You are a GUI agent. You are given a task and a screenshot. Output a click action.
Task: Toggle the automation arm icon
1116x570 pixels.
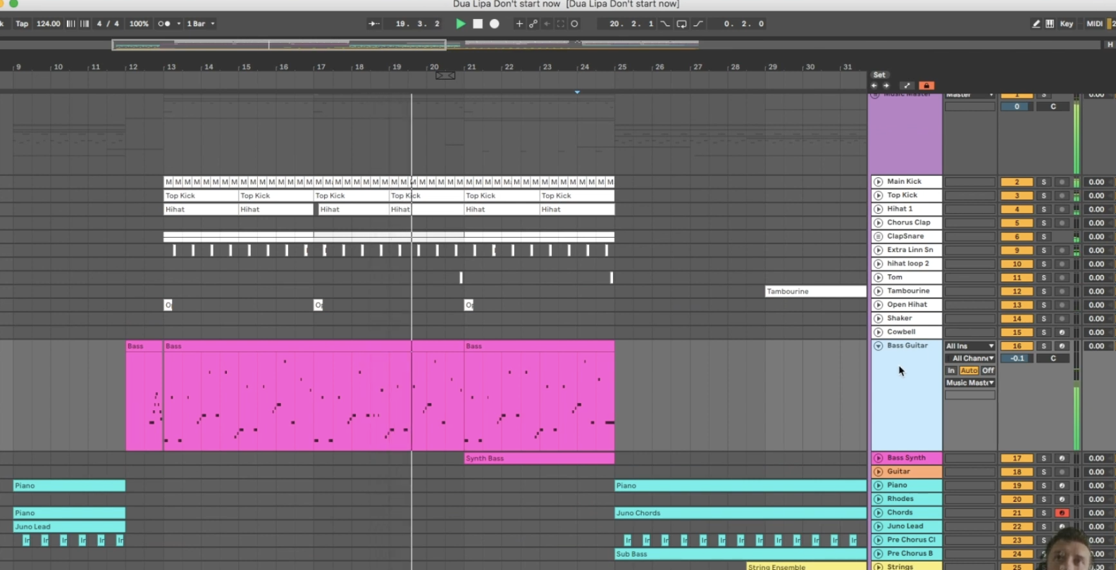pyautogui.click(x=533, y=24)
